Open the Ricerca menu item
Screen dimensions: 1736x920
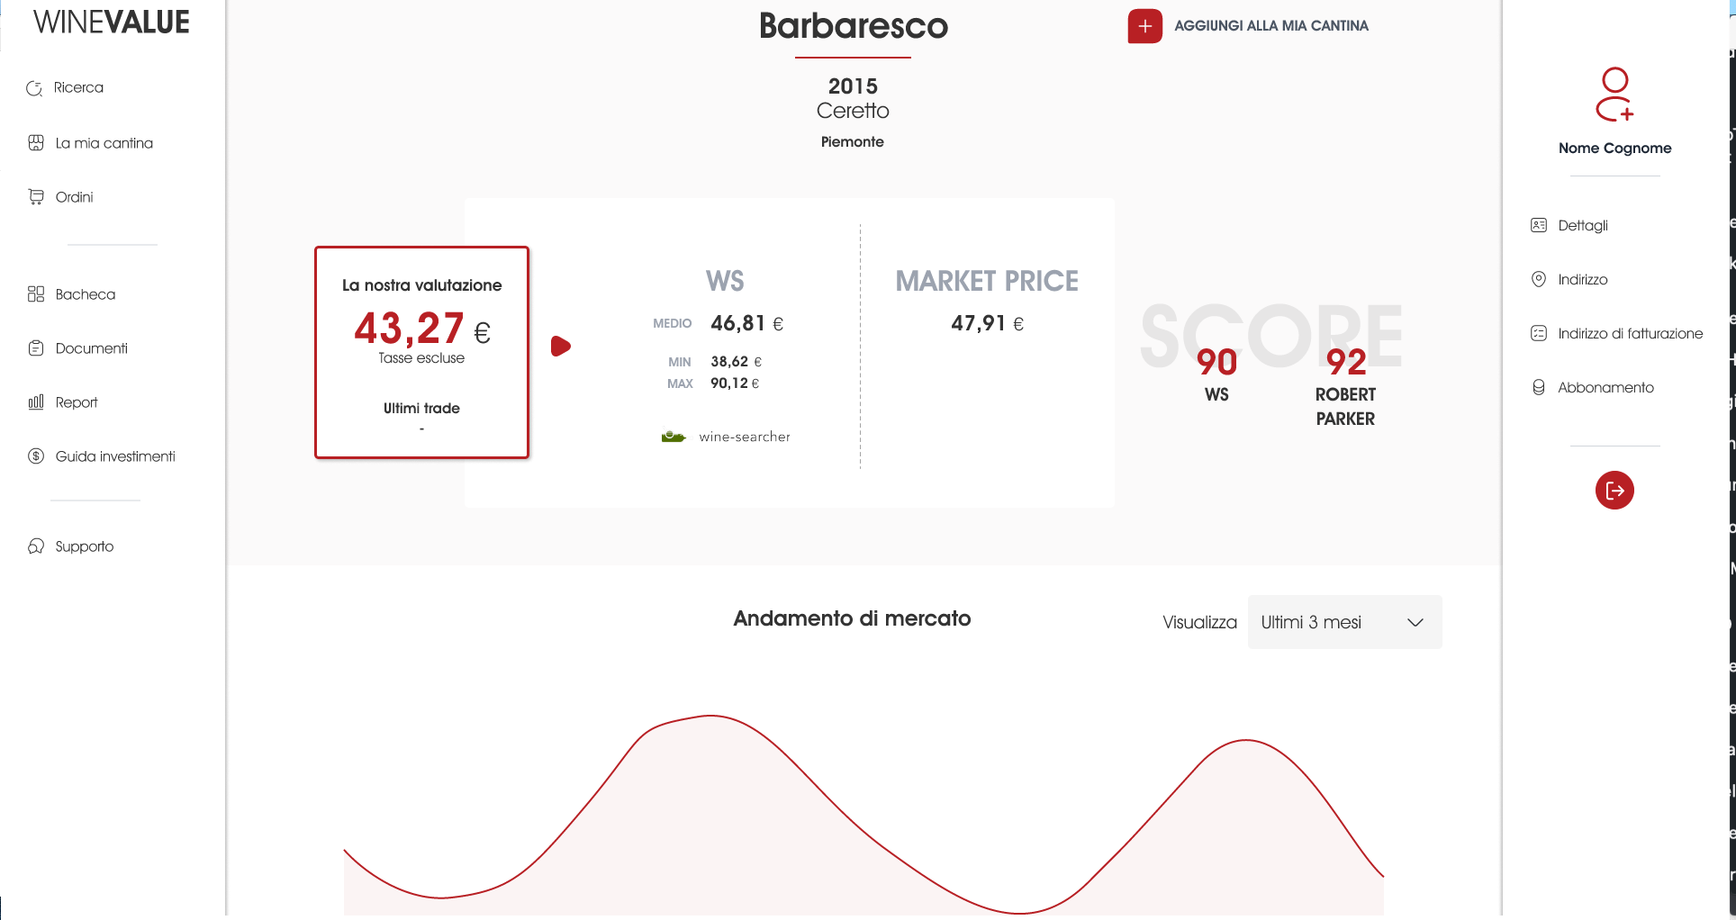click(78, 88)
